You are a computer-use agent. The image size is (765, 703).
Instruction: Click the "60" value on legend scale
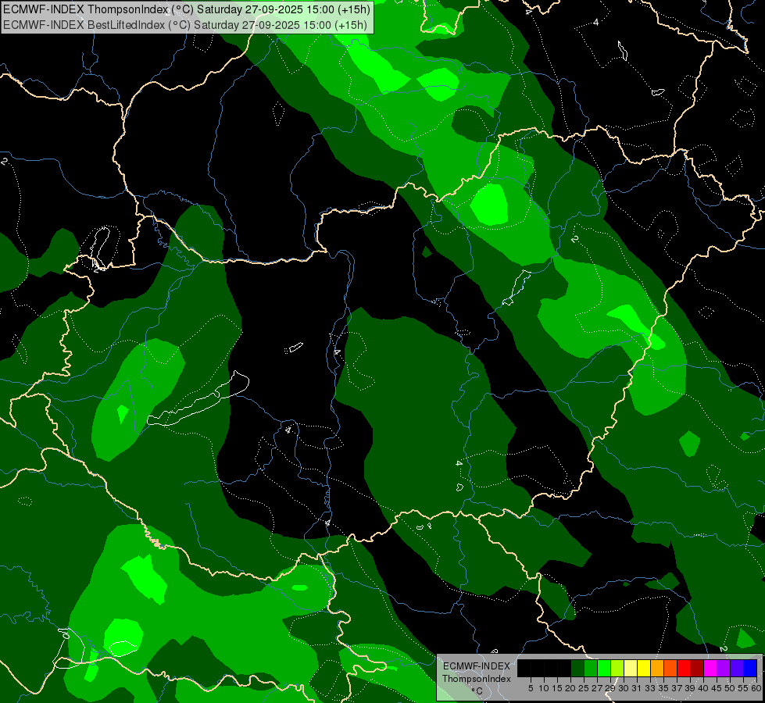(756, 687)
